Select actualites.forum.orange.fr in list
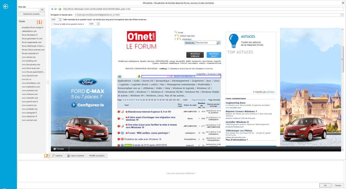 33,28
